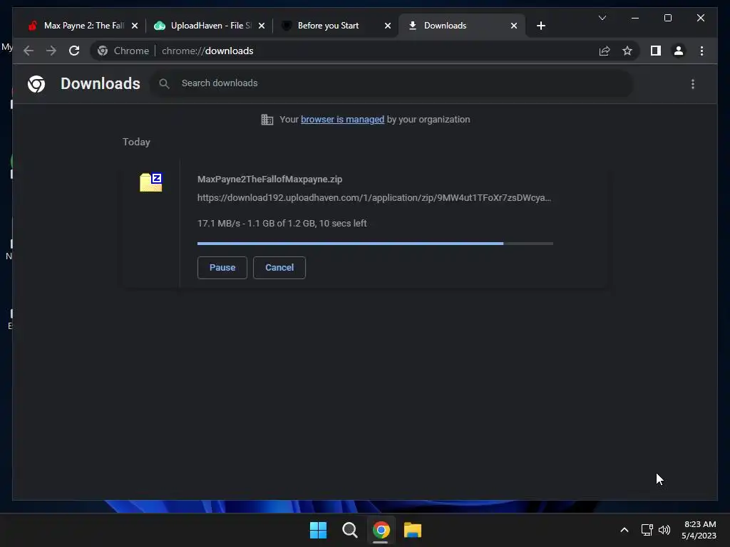Viewport: 730px width, 547px height.
Task: Open Windows taskbar search
Action: [x=349, y=530]
